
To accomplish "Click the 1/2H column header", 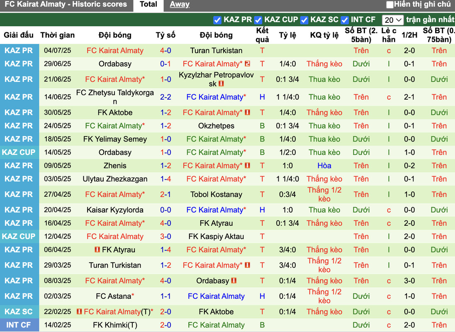I will 409,35.
